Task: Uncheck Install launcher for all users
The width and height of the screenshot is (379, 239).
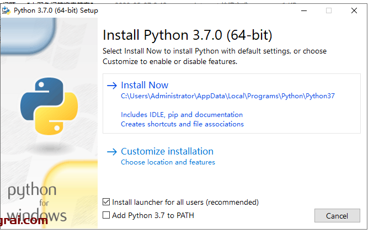Action: point(106,202)
